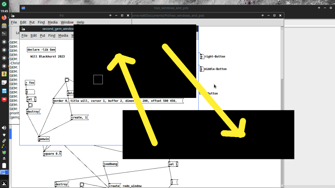Open the network tray icon

pos(4,135)
